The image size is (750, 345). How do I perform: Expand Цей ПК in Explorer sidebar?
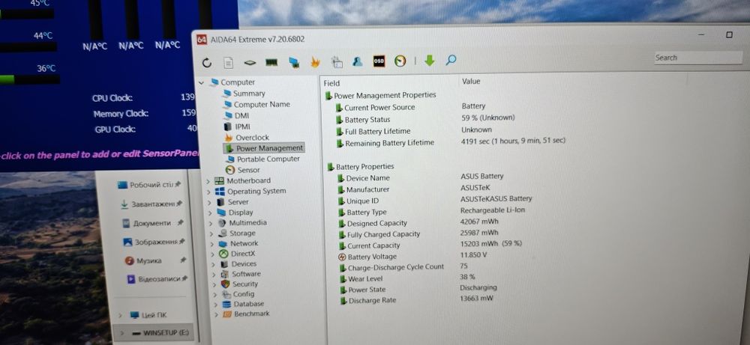tap(120, 315)
